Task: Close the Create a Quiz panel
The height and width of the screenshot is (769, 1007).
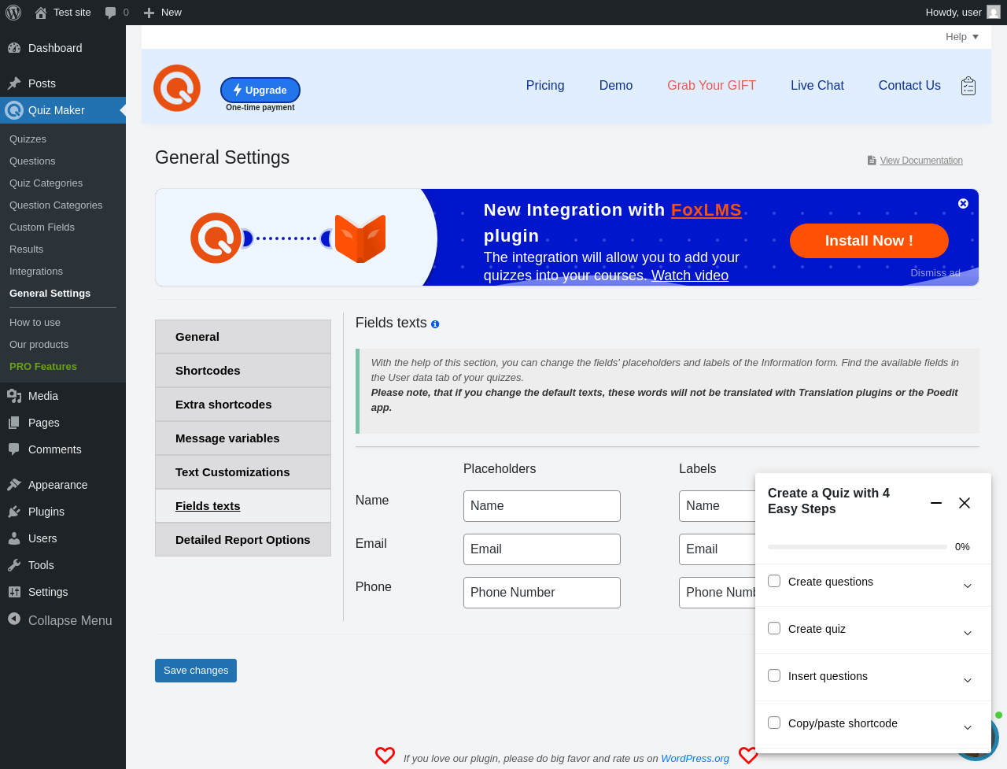Action: [965, 503]
